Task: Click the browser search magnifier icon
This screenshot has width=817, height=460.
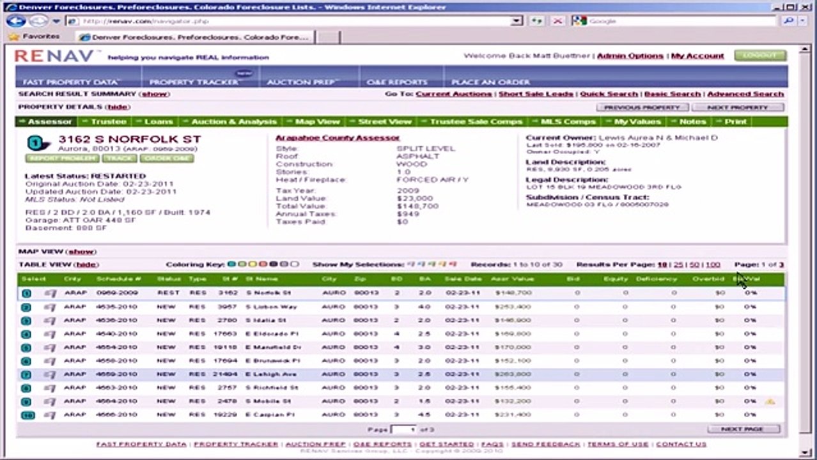Action: click(x=788, y=21)
